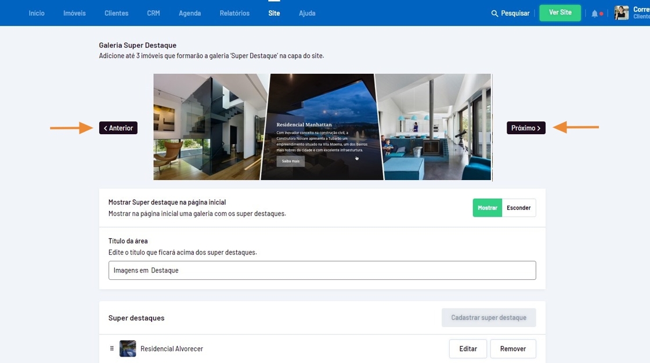Viewport: 650px width, 363px height.
Task: Open the Imóveis menu
Action: [x=74, y=13]
